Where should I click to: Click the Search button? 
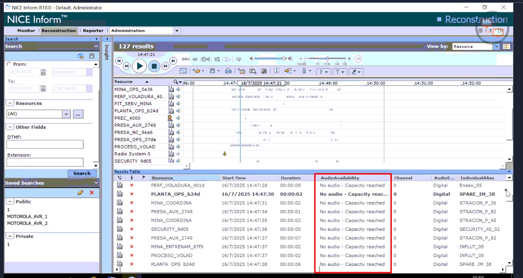(82, 173)
